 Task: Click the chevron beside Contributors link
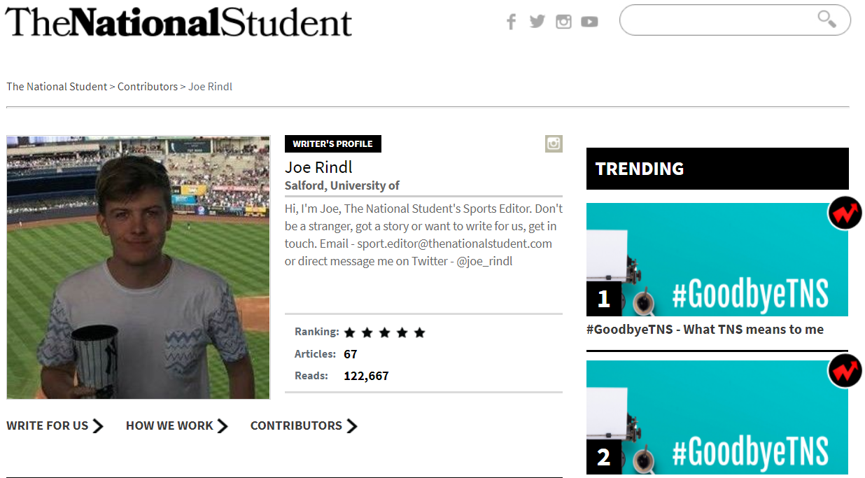pos(352,426)
